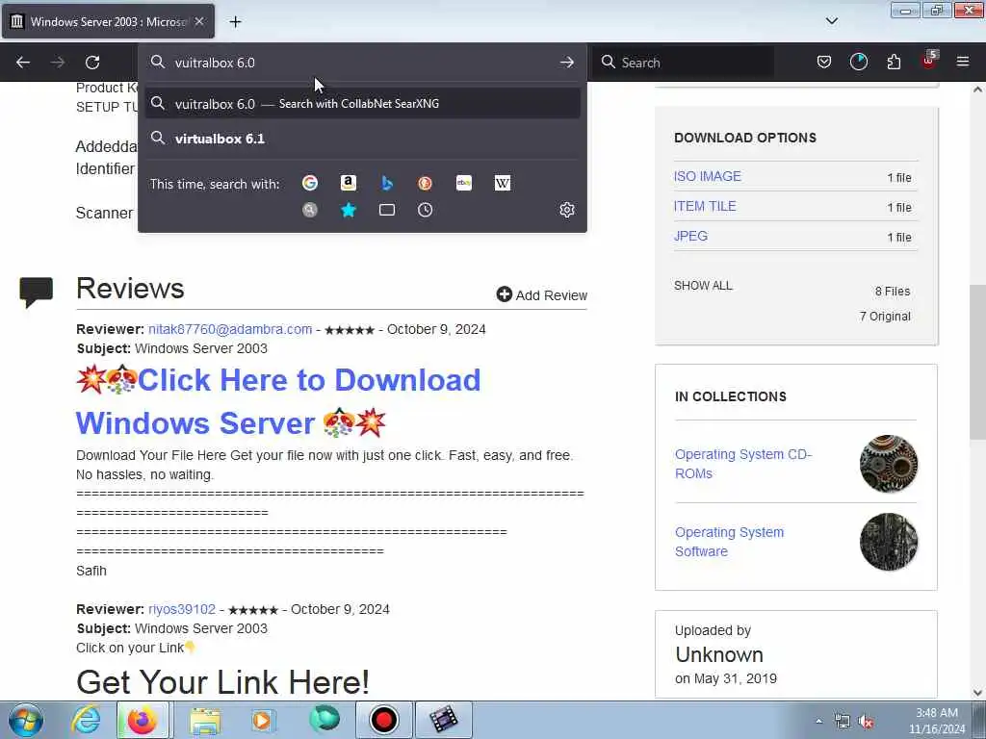This screenshot has width=986, height=739.
Task: Expand the list all tabs chevron
Action: tap(831, 21)
